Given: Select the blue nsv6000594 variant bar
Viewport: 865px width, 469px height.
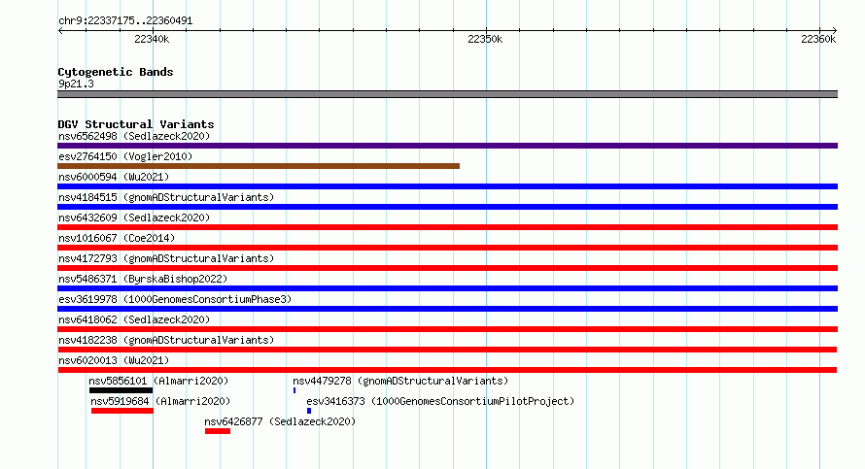Looking at the screenshot, I should point(447,186).
